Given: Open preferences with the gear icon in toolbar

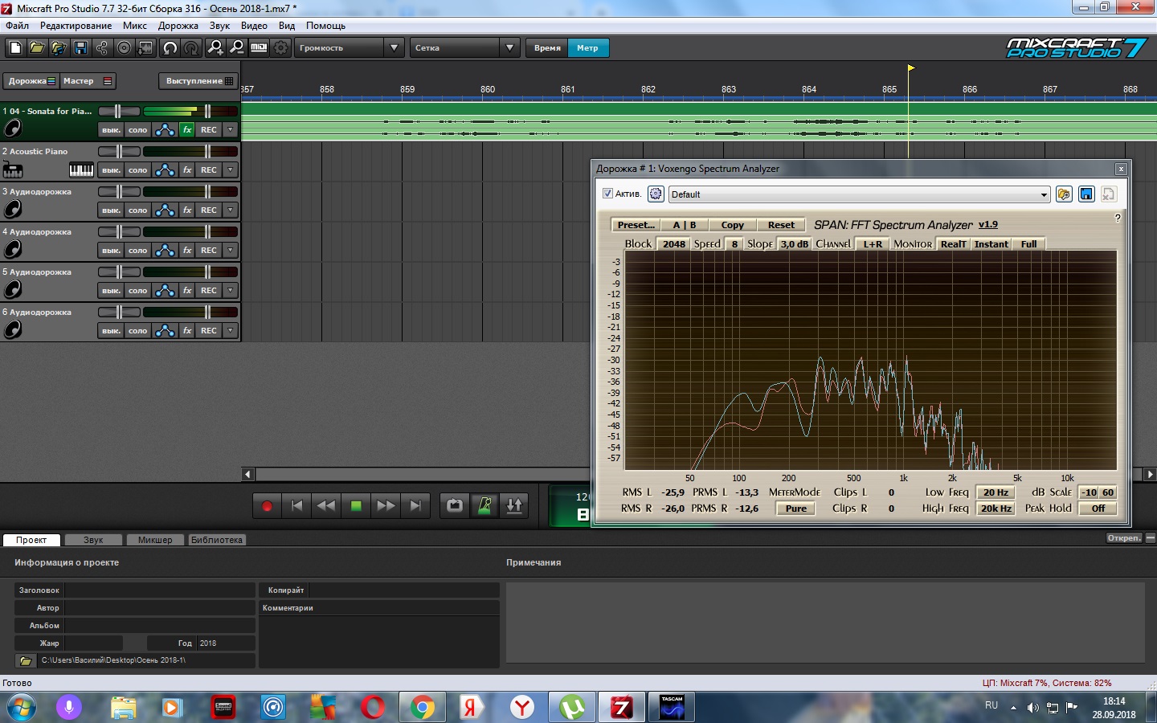Looking at the screenshot, I should 280,48.
